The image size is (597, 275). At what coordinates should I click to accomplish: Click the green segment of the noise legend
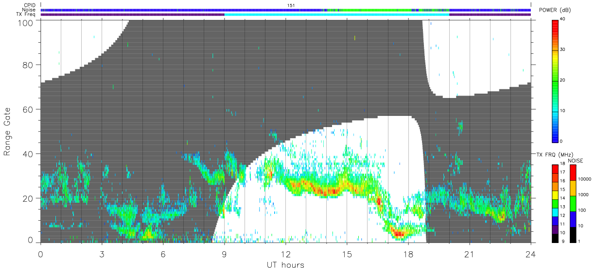[573, 204]
